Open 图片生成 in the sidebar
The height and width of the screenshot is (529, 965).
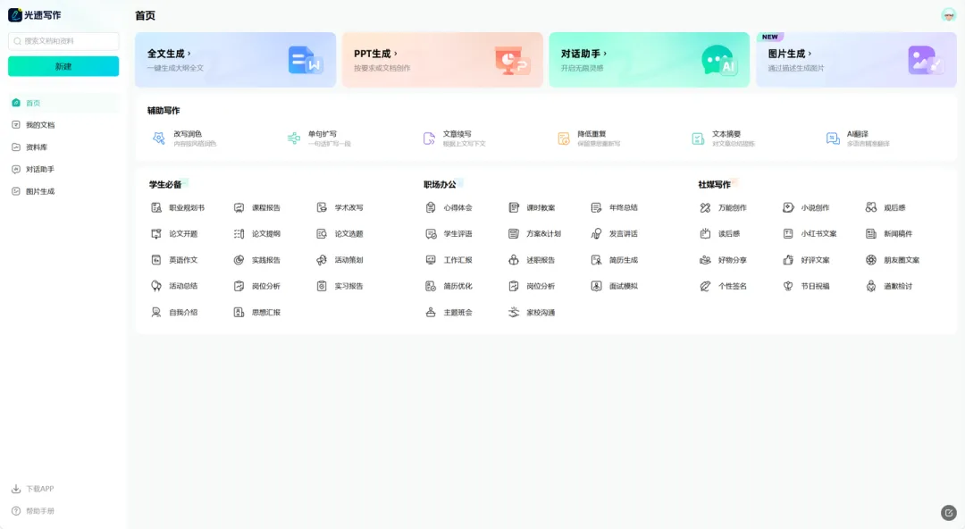coord(63,191)
